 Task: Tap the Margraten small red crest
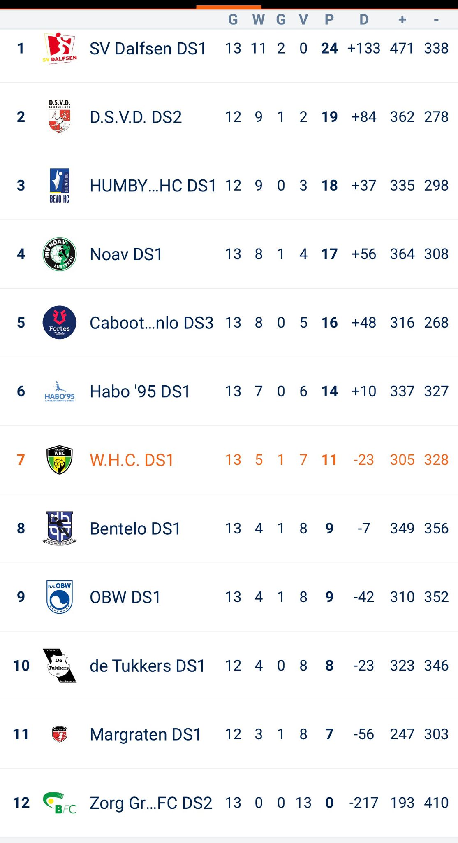coord(60,734)
